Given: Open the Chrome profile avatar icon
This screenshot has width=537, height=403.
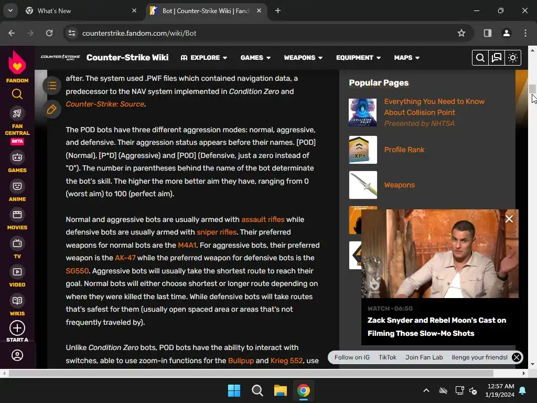Looking at the screenshot, I should click(x=506, y=33).
